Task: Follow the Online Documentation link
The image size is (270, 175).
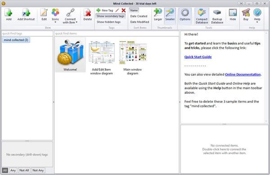Action: click(x=243, y=74)
